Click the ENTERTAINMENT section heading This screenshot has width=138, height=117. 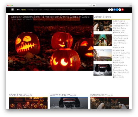point(99,95)
